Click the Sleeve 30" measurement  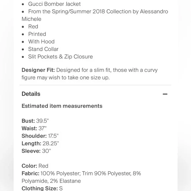point(36,151)
